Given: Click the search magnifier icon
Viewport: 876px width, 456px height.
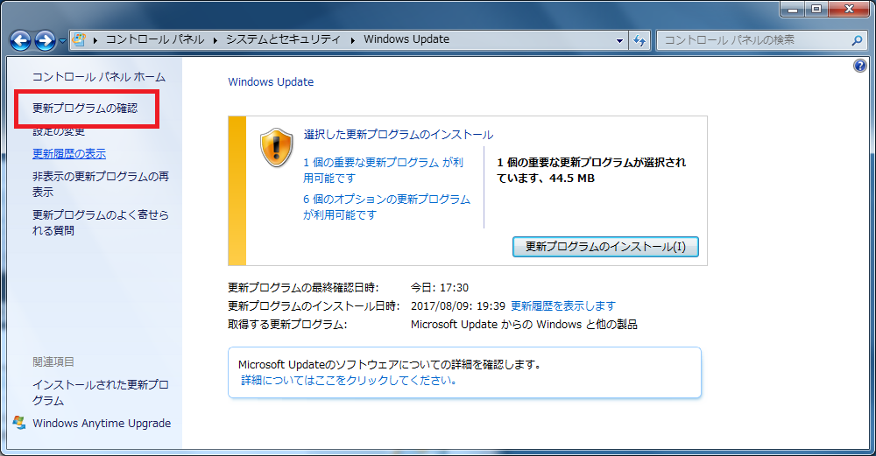Looking at the screenshot, I should [x=858, y=40].
